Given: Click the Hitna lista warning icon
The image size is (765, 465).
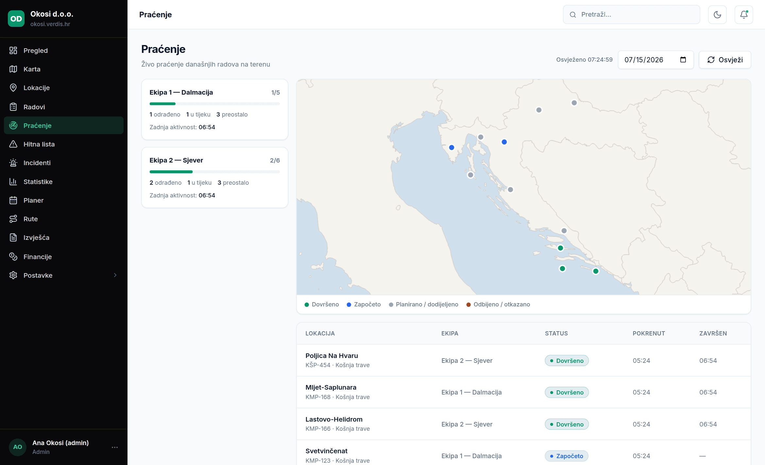Looking at the screenshot, I should click(13, 144).
